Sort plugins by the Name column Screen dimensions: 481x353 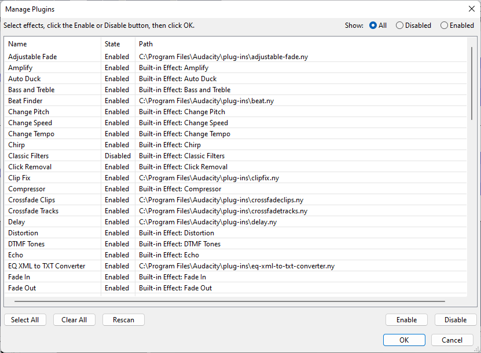tap(17, 43)
